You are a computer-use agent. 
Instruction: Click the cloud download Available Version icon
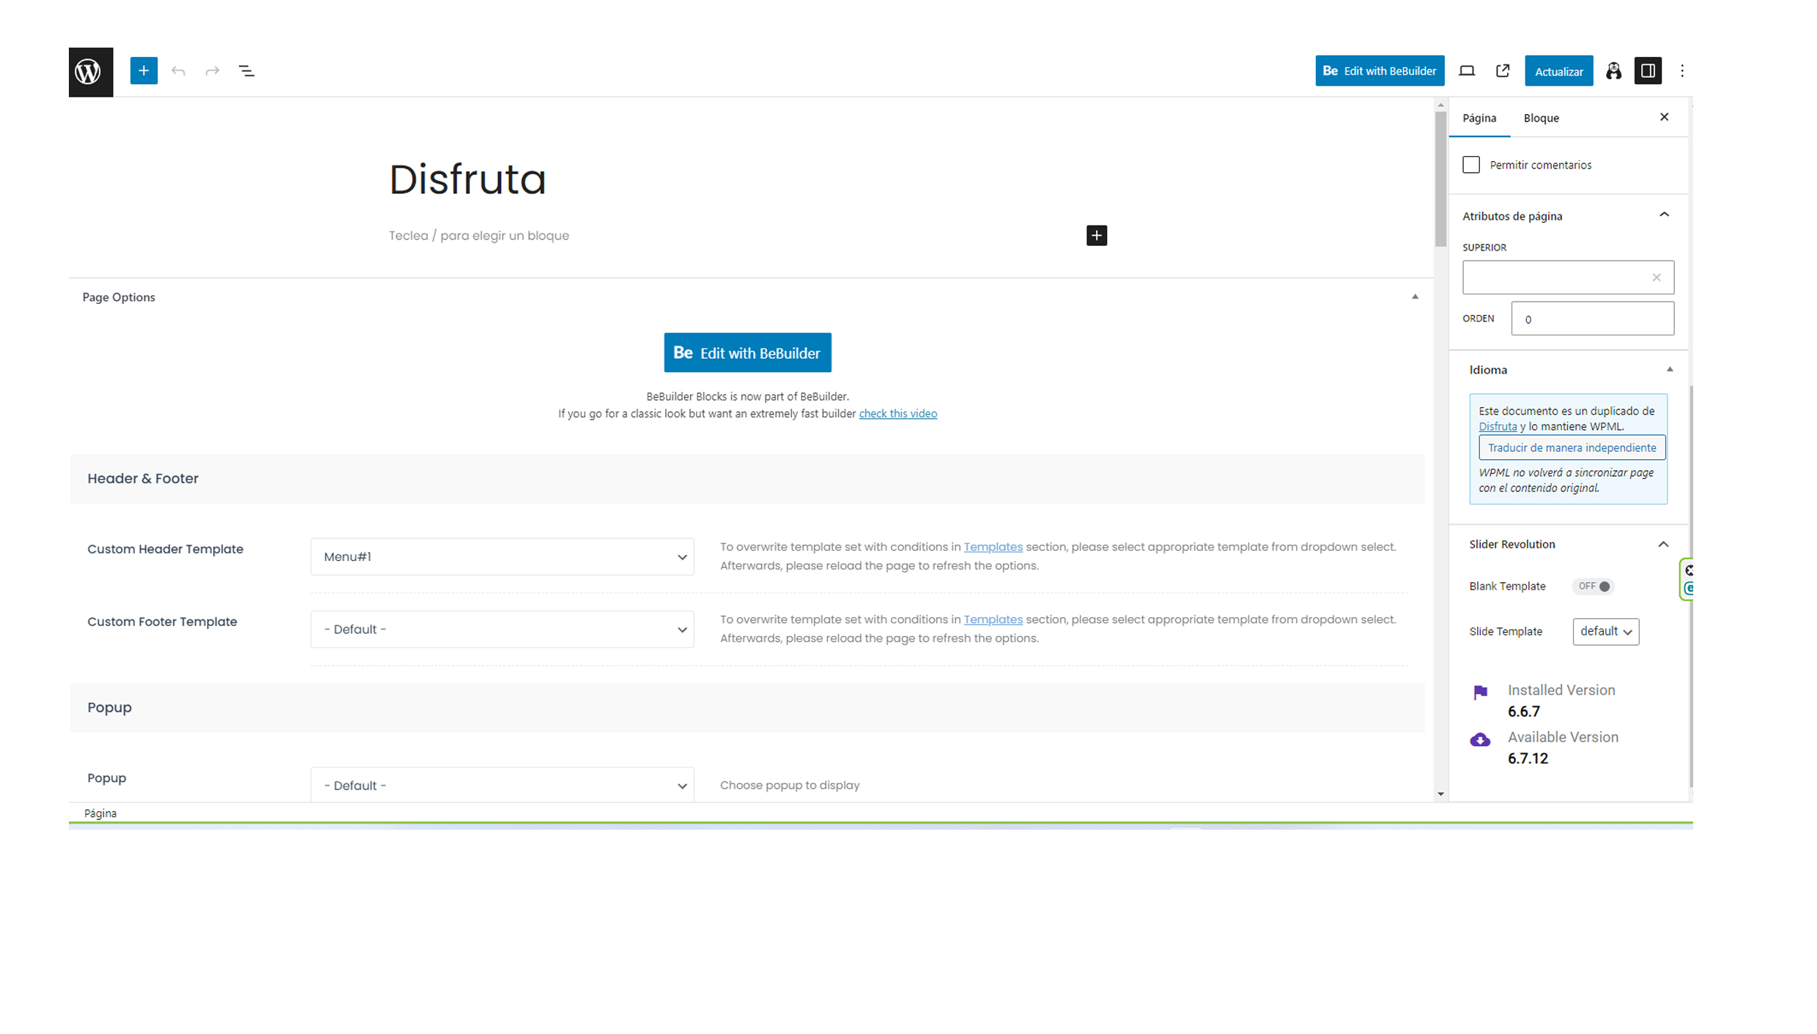click(1480, 740)
